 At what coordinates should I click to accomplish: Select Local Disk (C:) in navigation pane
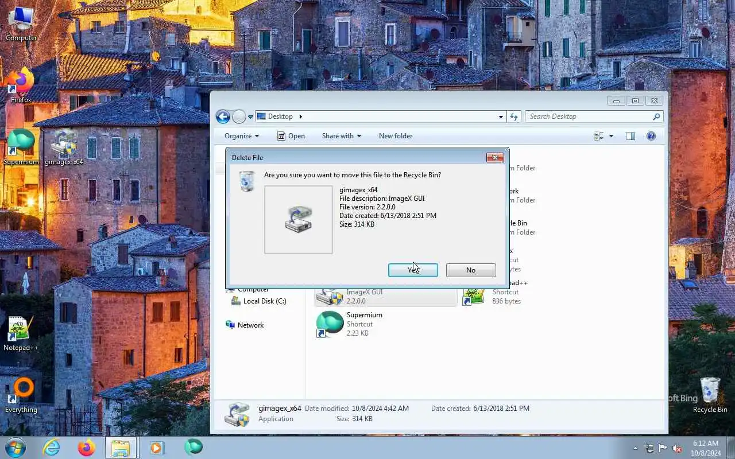click(258, 301)
